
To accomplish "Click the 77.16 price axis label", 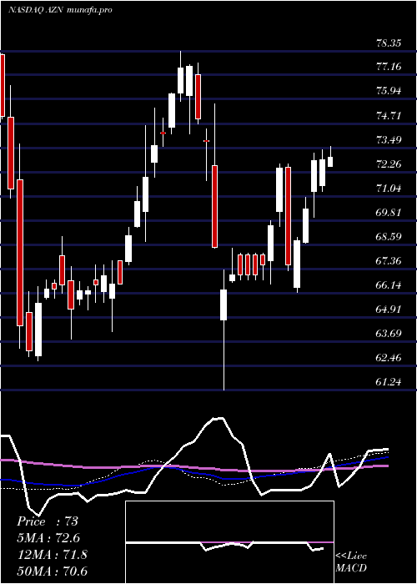I will [x=389, y=68].
